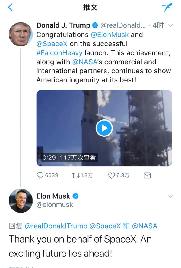Share Trump's tweet via envelope icon
This screenshot has width=181, height=268.
[x=147, y=175]
